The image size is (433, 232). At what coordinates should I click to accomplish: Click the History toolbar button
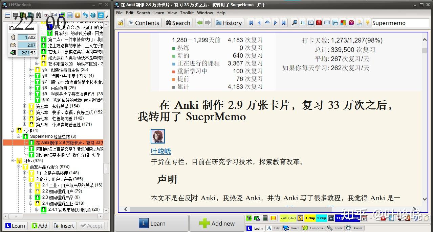(229, 23)
